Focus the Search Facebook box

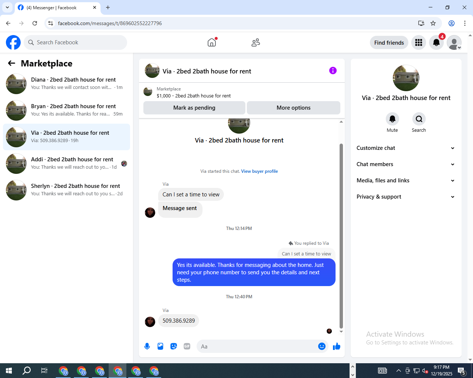click(x=75, y=42)
